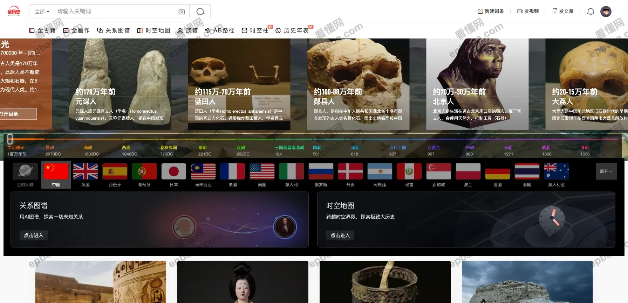
Task: Click the timeline slider handle
Action: coord(10,139)
